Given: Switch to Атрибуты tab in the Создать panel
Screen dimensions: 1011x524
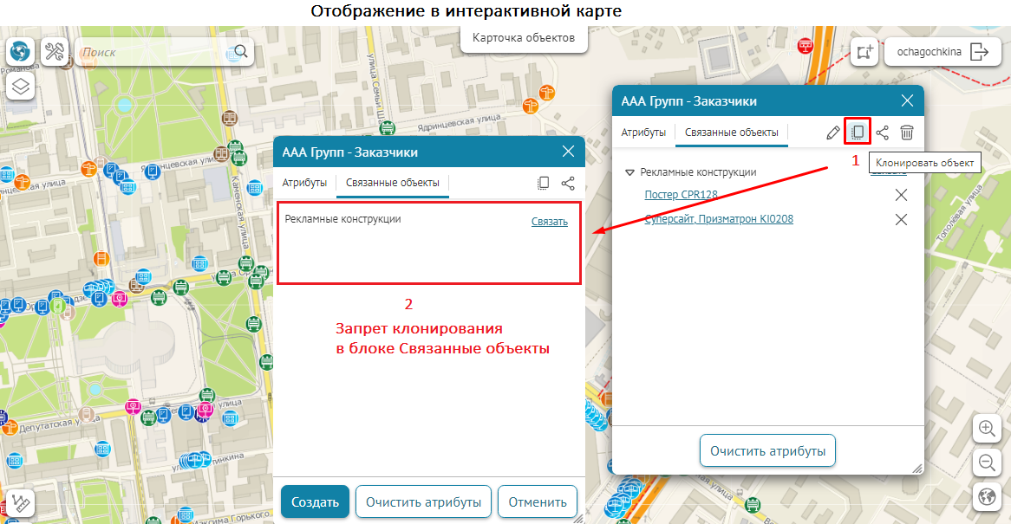Looking at the screenshot, I should click(304, 183).
